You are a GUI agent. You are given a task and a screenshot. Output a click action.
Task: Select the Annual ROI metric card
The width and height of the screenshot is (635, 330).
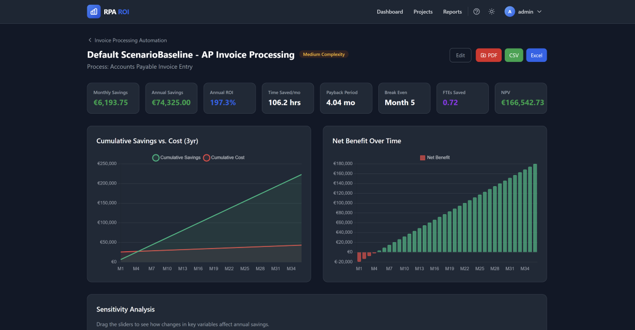point(230,98)
